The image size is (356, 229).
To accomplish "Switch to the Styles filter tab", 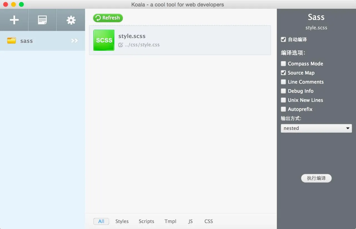I will (122, 221).
